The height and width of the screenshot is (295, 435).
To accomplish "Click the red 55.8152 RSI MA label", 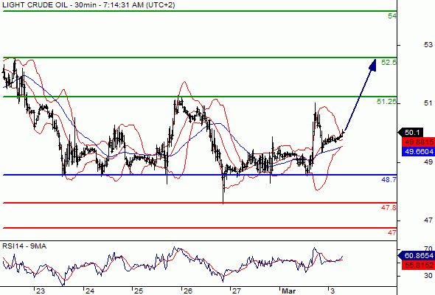I will [x=418, y=265].
